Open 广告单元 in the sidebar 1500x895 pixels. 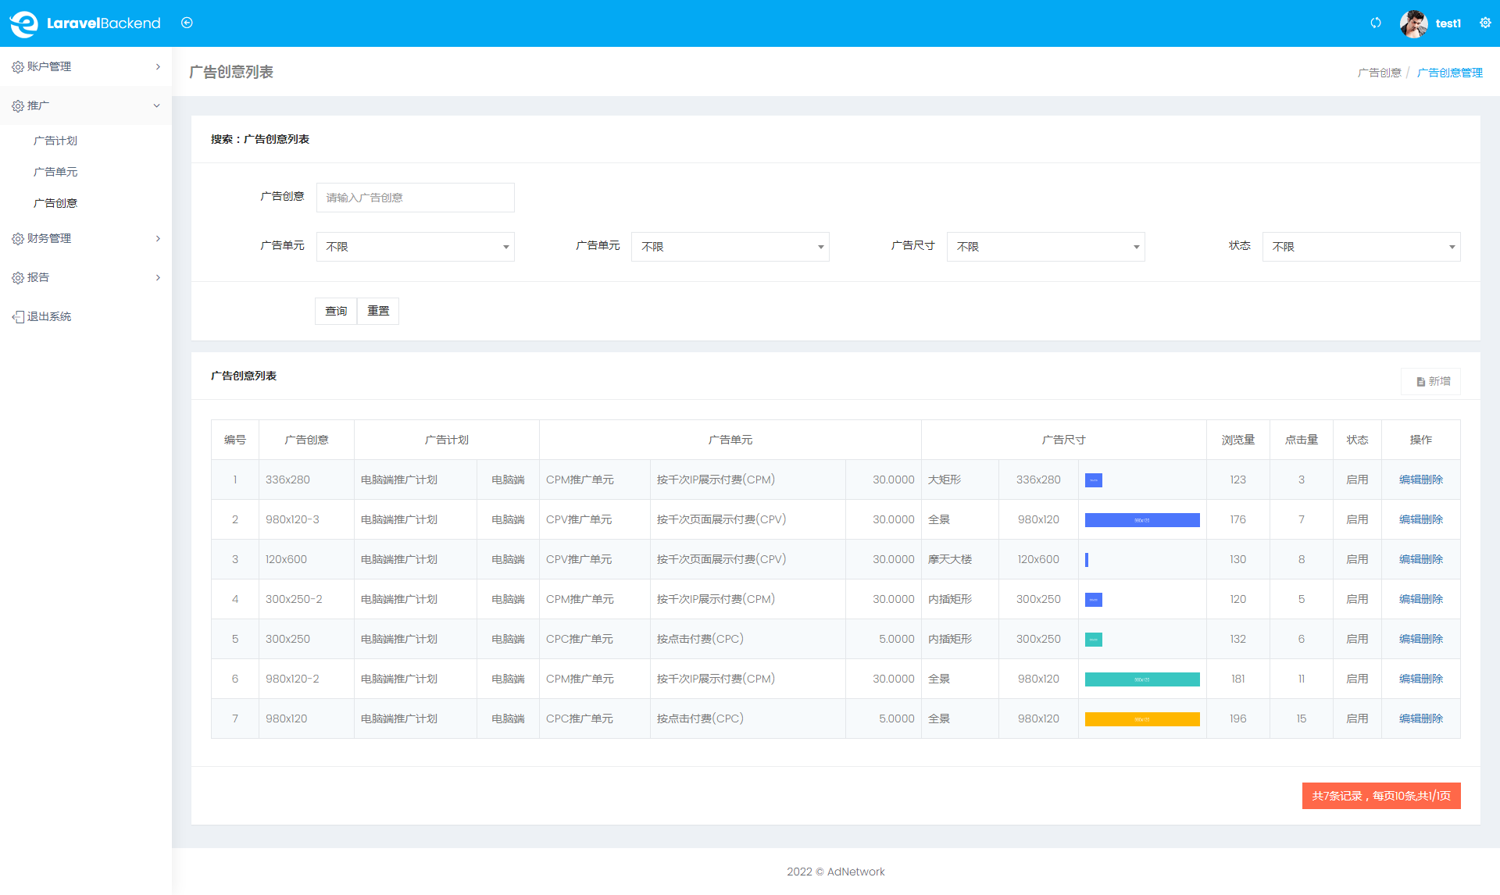pyautogui.click(x=55, y=172)
